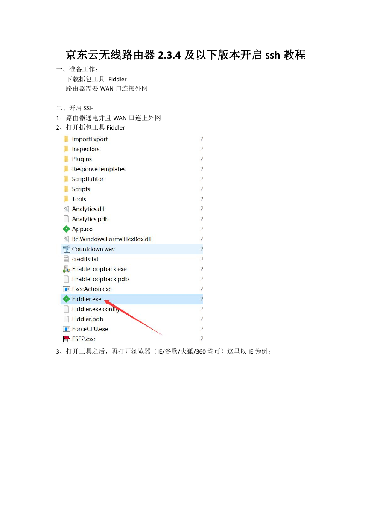371x525 pixels.
Task: Open the Plugins folder
Action: pyautogui.click(x=82, y=159)
